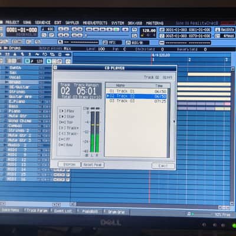Viewport: 236px width, 236px height.
Task: Select the wave-shaped tool in the track toolbar
Action: pos(37,54)
